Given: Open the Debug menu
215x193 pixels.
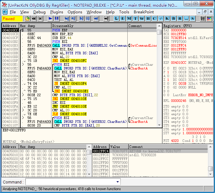Looking at the screenshot, I should tap(39, 12).
